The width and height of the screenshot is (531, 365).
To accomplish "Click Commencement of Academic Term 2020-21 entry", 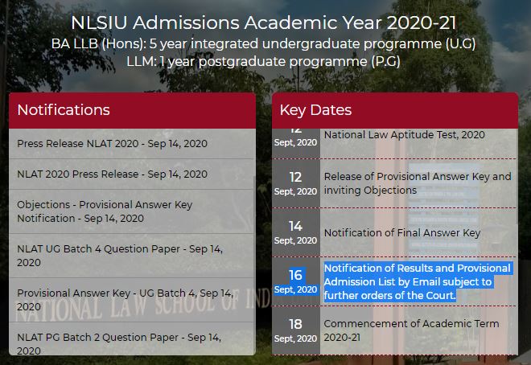I will click(x=411, y=330).
